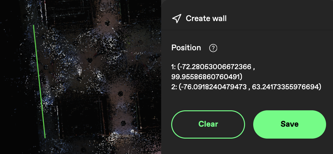Click the lower endpoint of the green wall line

(x=45, y=138)
